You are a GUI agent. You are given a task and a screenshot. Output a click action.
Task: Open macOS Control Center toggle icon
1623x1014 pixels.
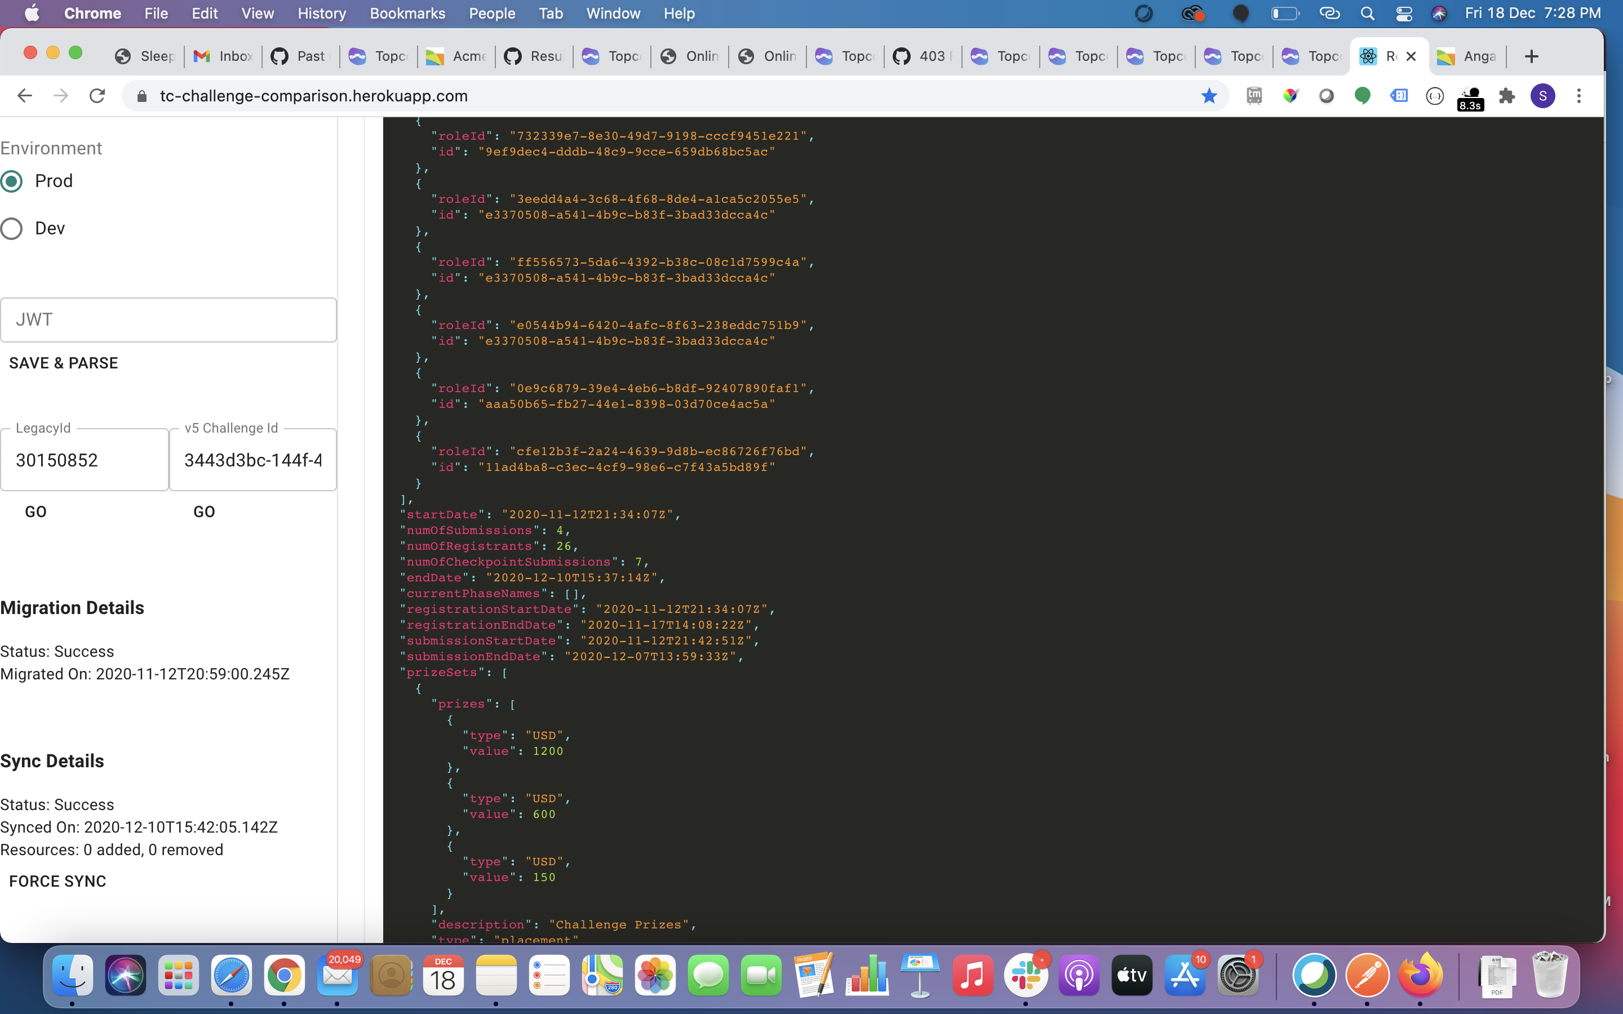(1404, 14)
